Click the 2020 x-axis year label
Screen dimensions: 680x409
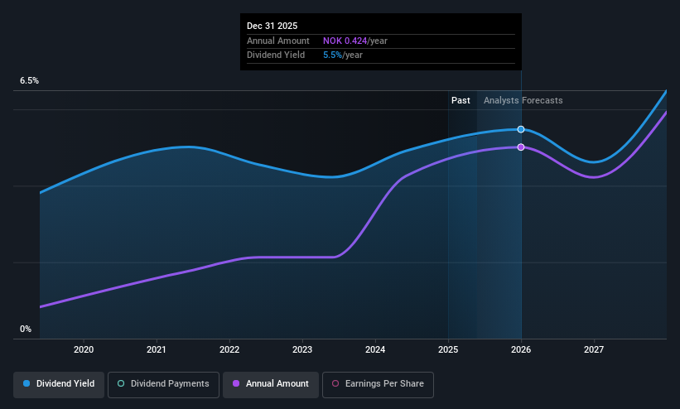tap(84, 349)
